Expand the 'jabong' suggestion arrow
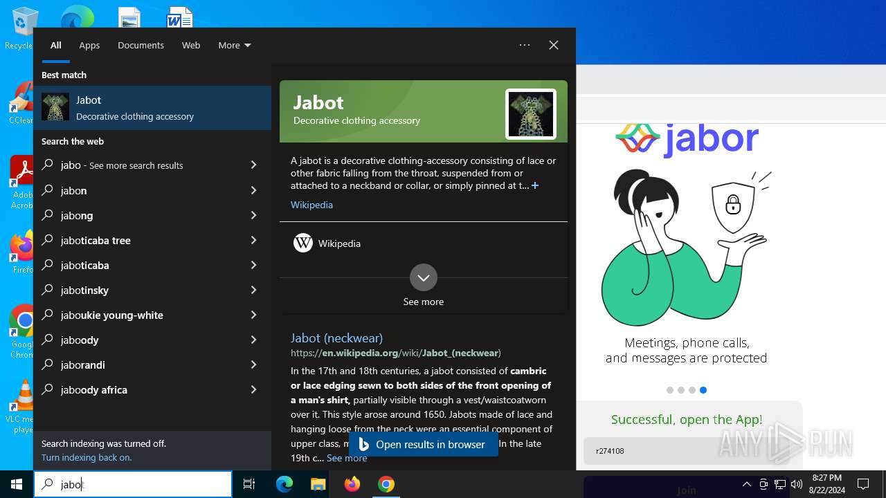Viewport: 886px width, 498px height. pos(253,215)
